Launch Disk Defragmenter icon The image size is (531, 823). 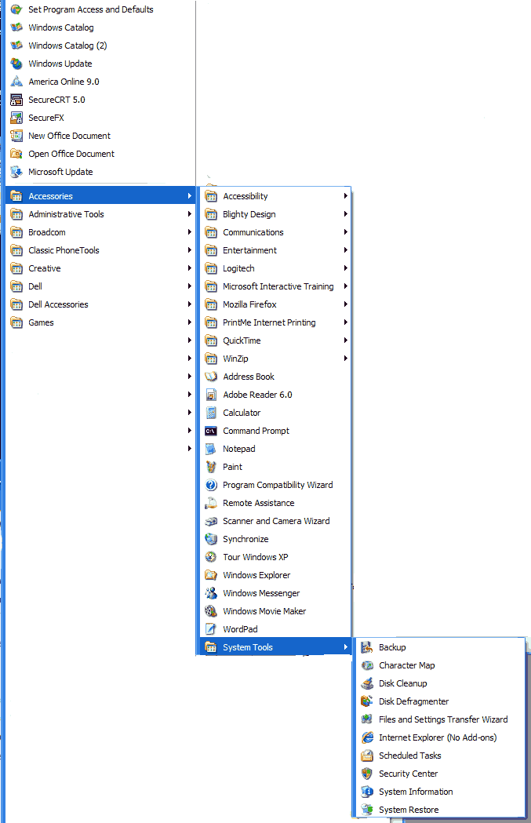(367, 701)
